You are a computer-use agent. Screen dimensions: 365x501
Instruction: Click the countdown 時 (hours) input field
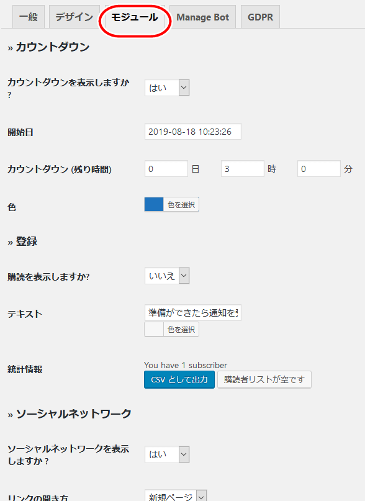243,169
